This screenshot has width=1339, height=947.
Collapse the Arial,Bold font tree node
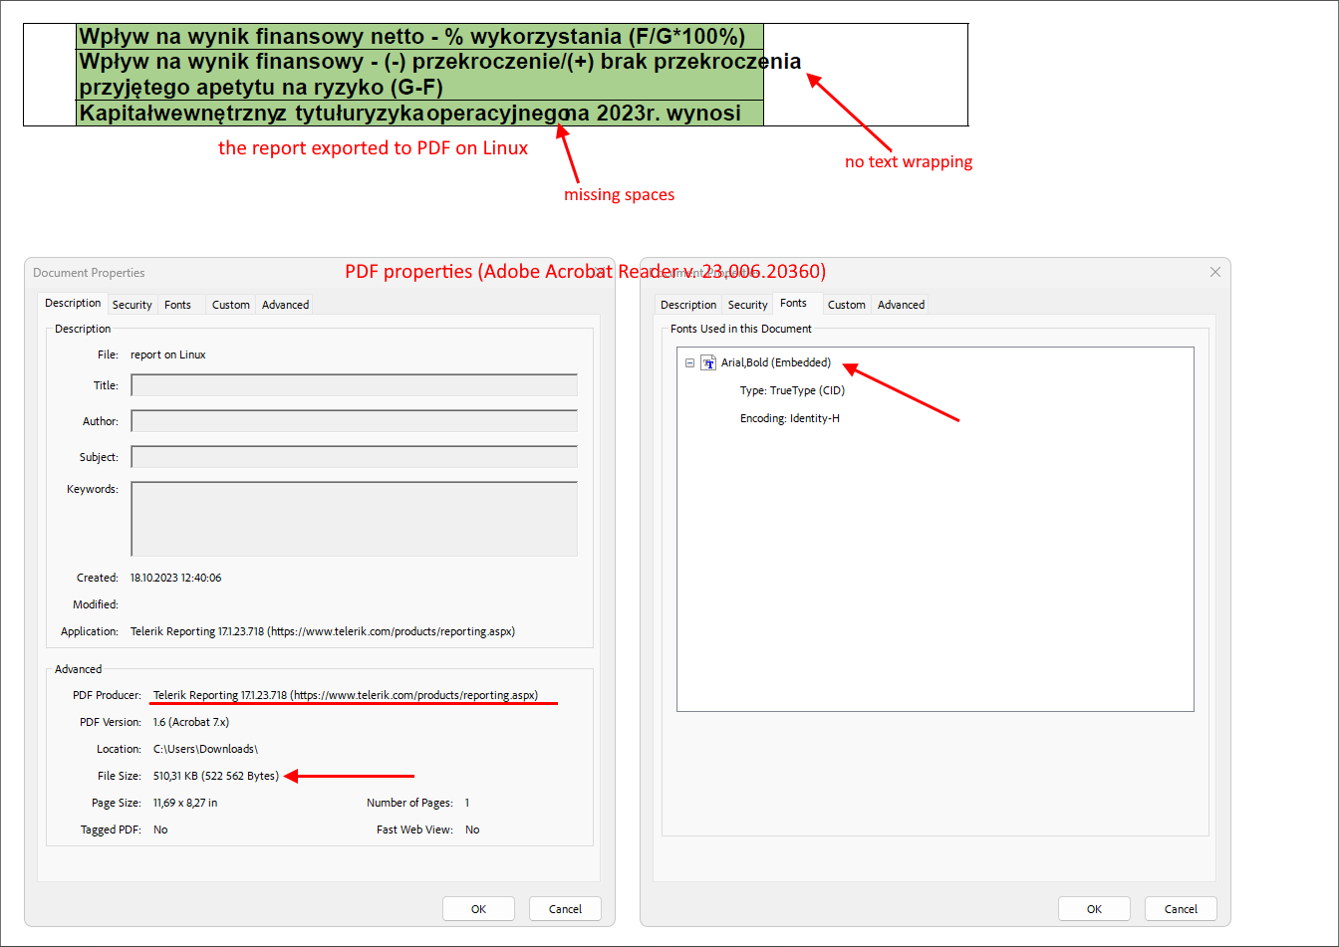(689, 363)
